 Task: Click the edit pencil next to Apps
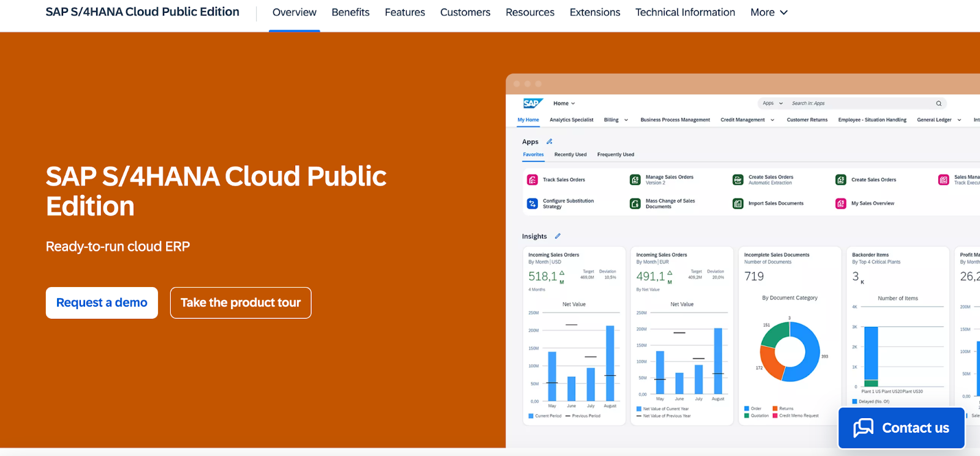(x=549, y=141)
